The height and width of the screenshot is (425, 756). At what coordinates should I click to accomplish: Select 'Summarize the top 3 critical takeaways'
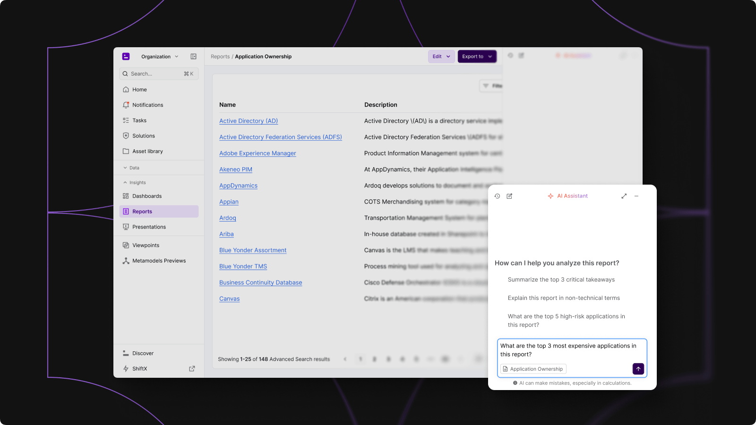[561, 280]
